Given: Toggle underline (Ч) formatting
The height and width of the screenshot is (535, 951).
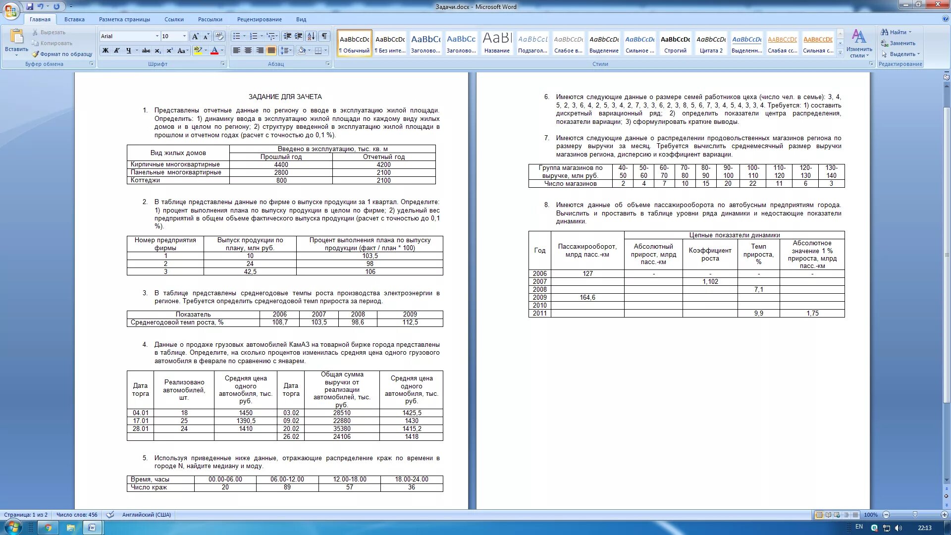Looking at the screenshot, I should 129,51.
